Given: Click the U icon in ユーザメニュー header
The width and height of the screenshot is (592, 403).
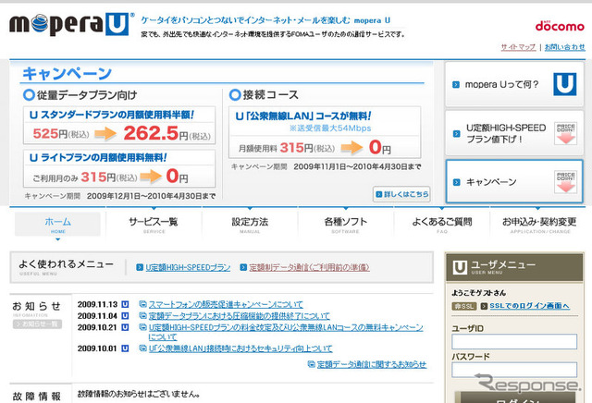Looking at the screenshot, I should pyautogui.click(x=460, y=267).
